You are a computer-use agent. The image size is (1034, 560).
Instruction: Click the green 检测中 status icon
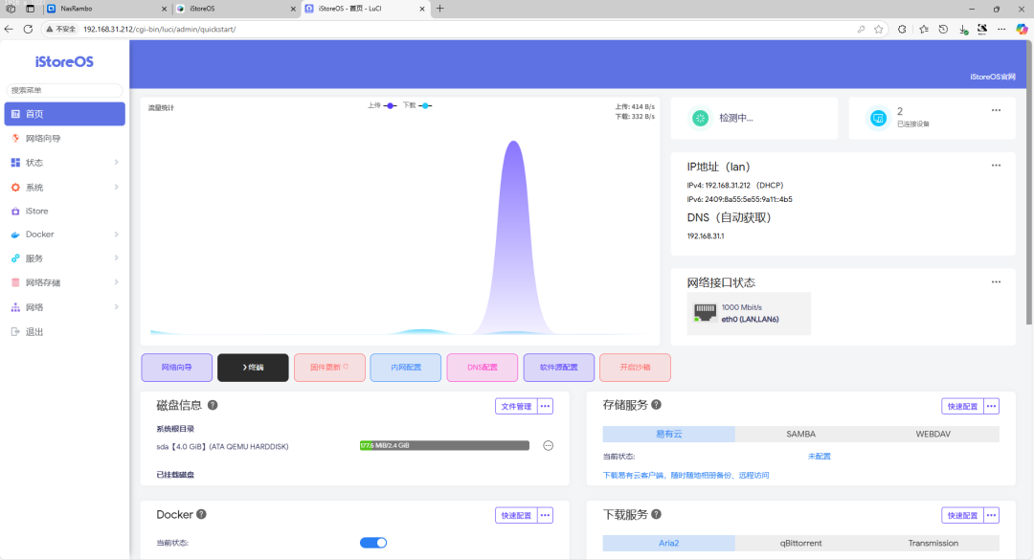point(700,118)
